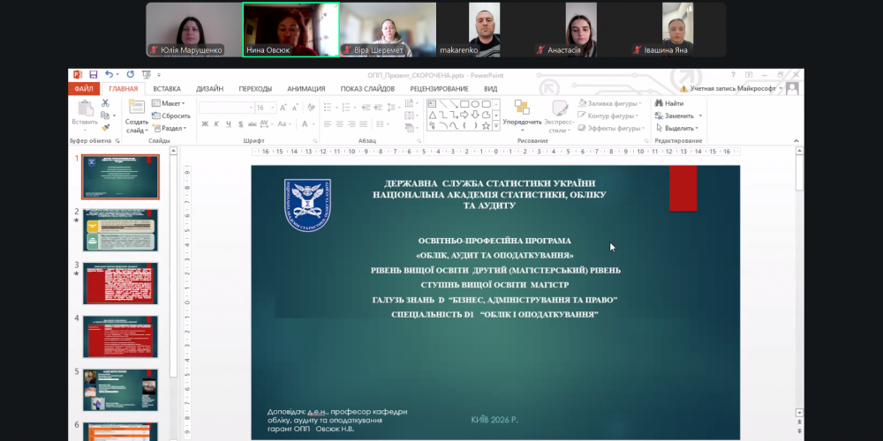Switch to the ПЕРЕХОДЫ tab

click(255, 89)
